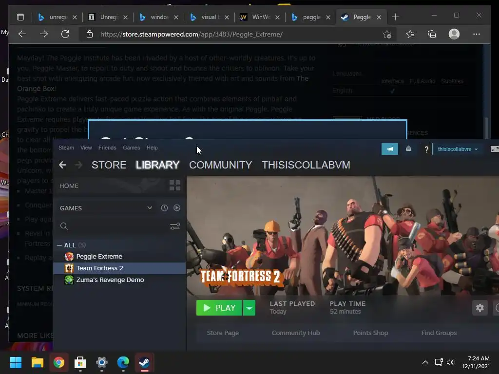Switch to the COMMUNITY section
Image resolution: width=499 pixels, height=374 pixels.
point(221,165)
